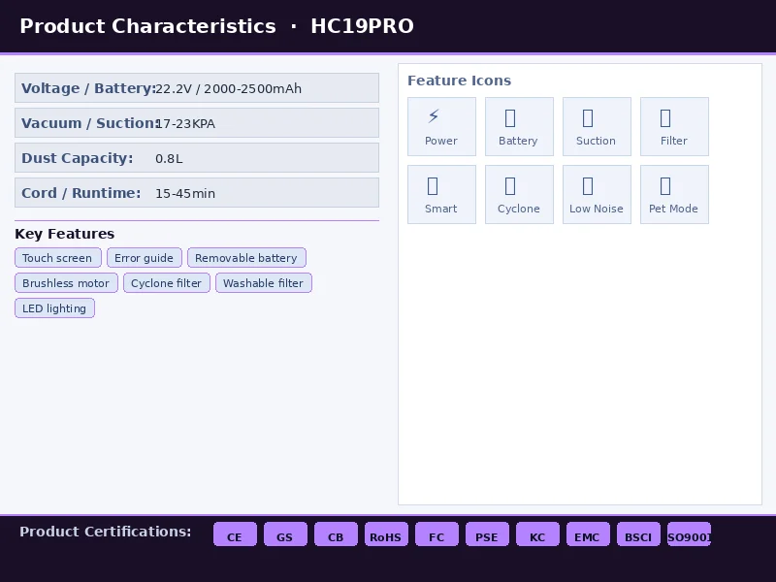This screenshot has height=582, width=776.
Task: Select the ISO9001 certification badge
Action: (690, 534)
